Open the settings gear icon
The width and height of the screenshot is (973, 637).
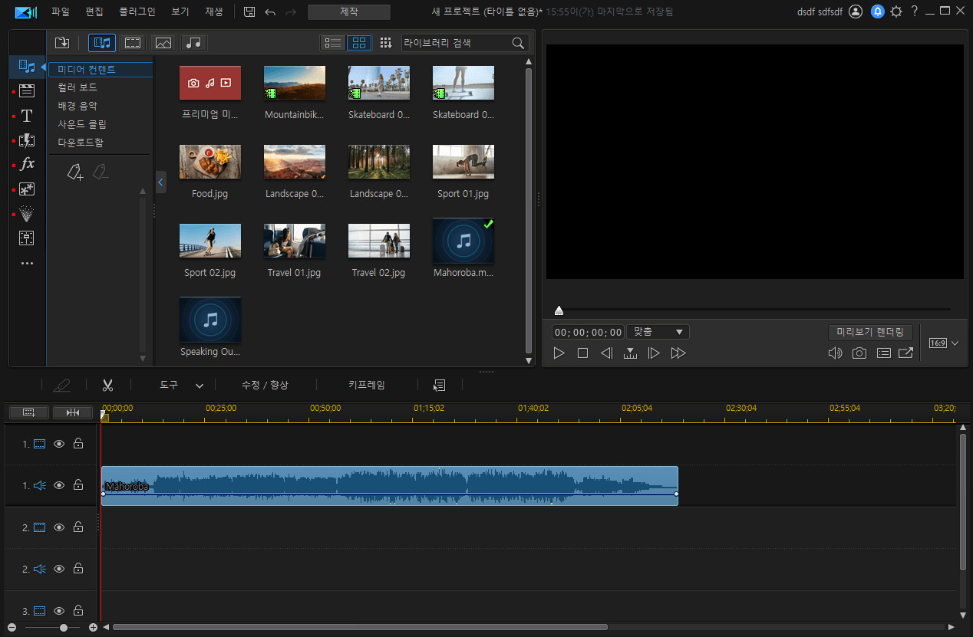[895, 11]
